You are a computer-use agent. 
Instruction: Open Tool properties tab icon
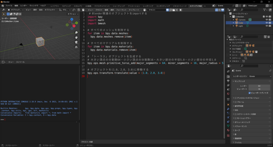tap(228, 71)
